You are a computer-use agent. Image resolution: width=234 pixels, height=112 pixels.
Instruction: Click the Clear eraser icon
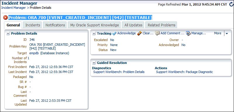[140, 33]
